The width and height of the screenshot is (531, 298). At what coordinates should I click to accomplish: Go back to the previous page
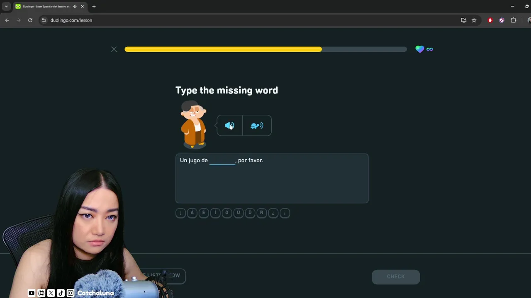[x=7, y=20]
